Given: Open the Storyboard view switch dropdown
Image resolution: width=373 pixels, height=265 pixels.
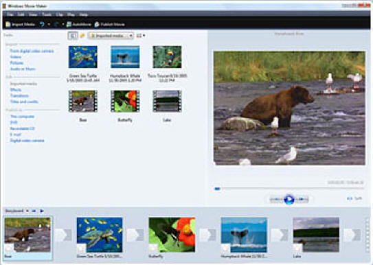Looking at the screenshot, I should click(x=16, y=211).
